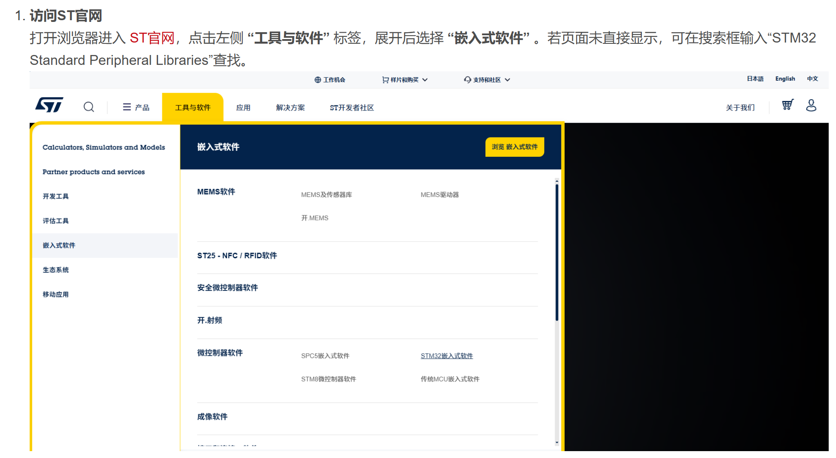Image resolution: width=836 pixels, height=458 pixels.
Task: Open the 应用 menu item
Action: (x=243, y=107)
